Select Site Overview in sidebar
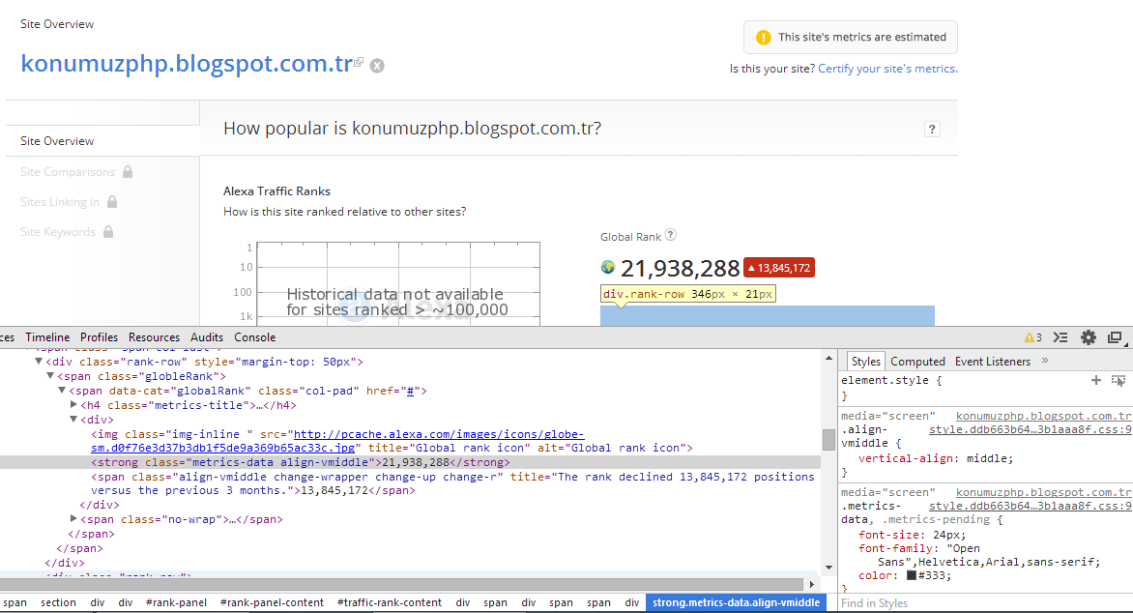The image size is (1133, 613). (x=57, y=141)
